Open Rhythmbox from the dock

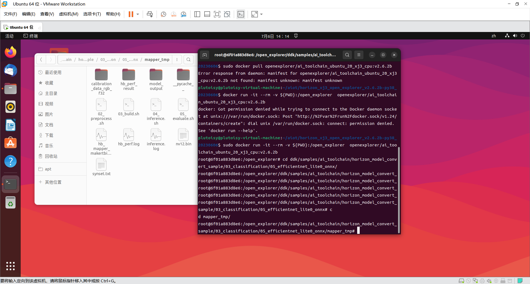[x=10, y=107]
